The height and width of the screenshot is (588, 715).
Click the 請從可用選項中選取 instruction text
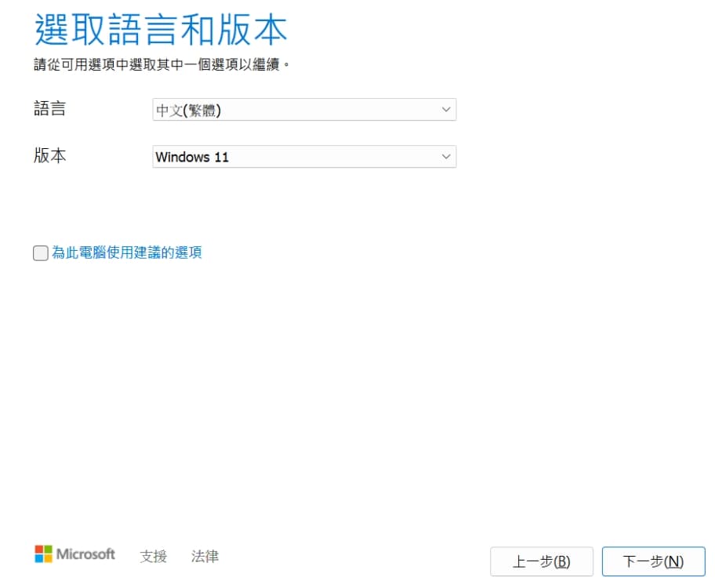coord(162,64)
